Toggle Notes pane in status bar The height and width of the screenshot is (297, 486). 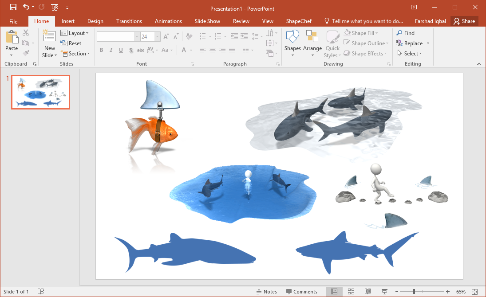tap(267, 292)
